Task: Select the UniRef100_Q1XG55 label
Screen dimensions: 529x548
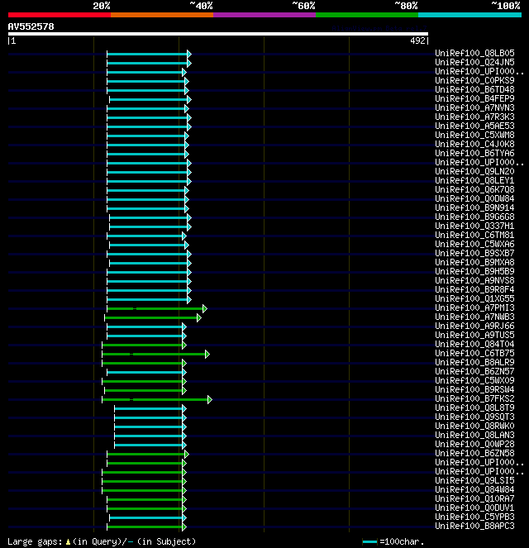Action: 474,298
